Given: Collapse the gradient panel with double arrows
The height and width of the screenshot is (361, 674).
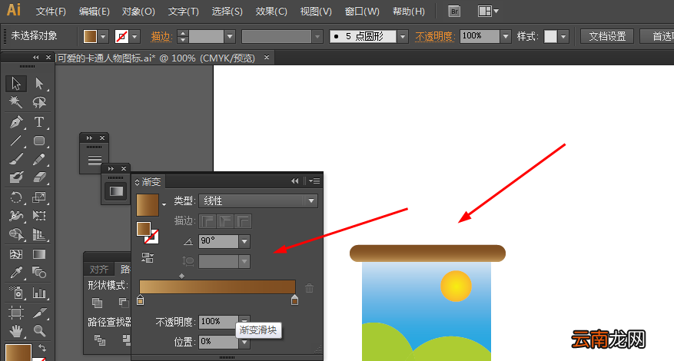Looking at the screenshot, I should click(x=295, y=181).
